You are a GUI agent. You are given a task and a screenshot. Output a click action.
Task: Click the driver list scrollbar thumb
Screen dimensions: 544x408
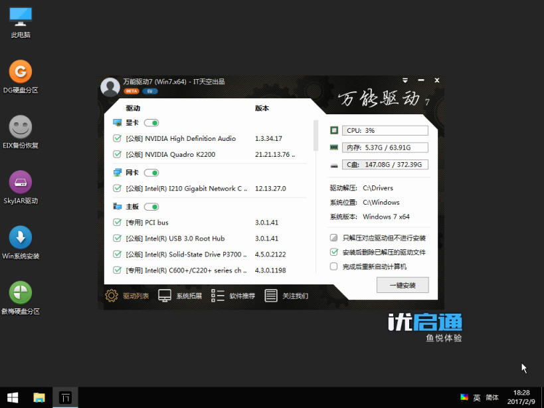316,136
